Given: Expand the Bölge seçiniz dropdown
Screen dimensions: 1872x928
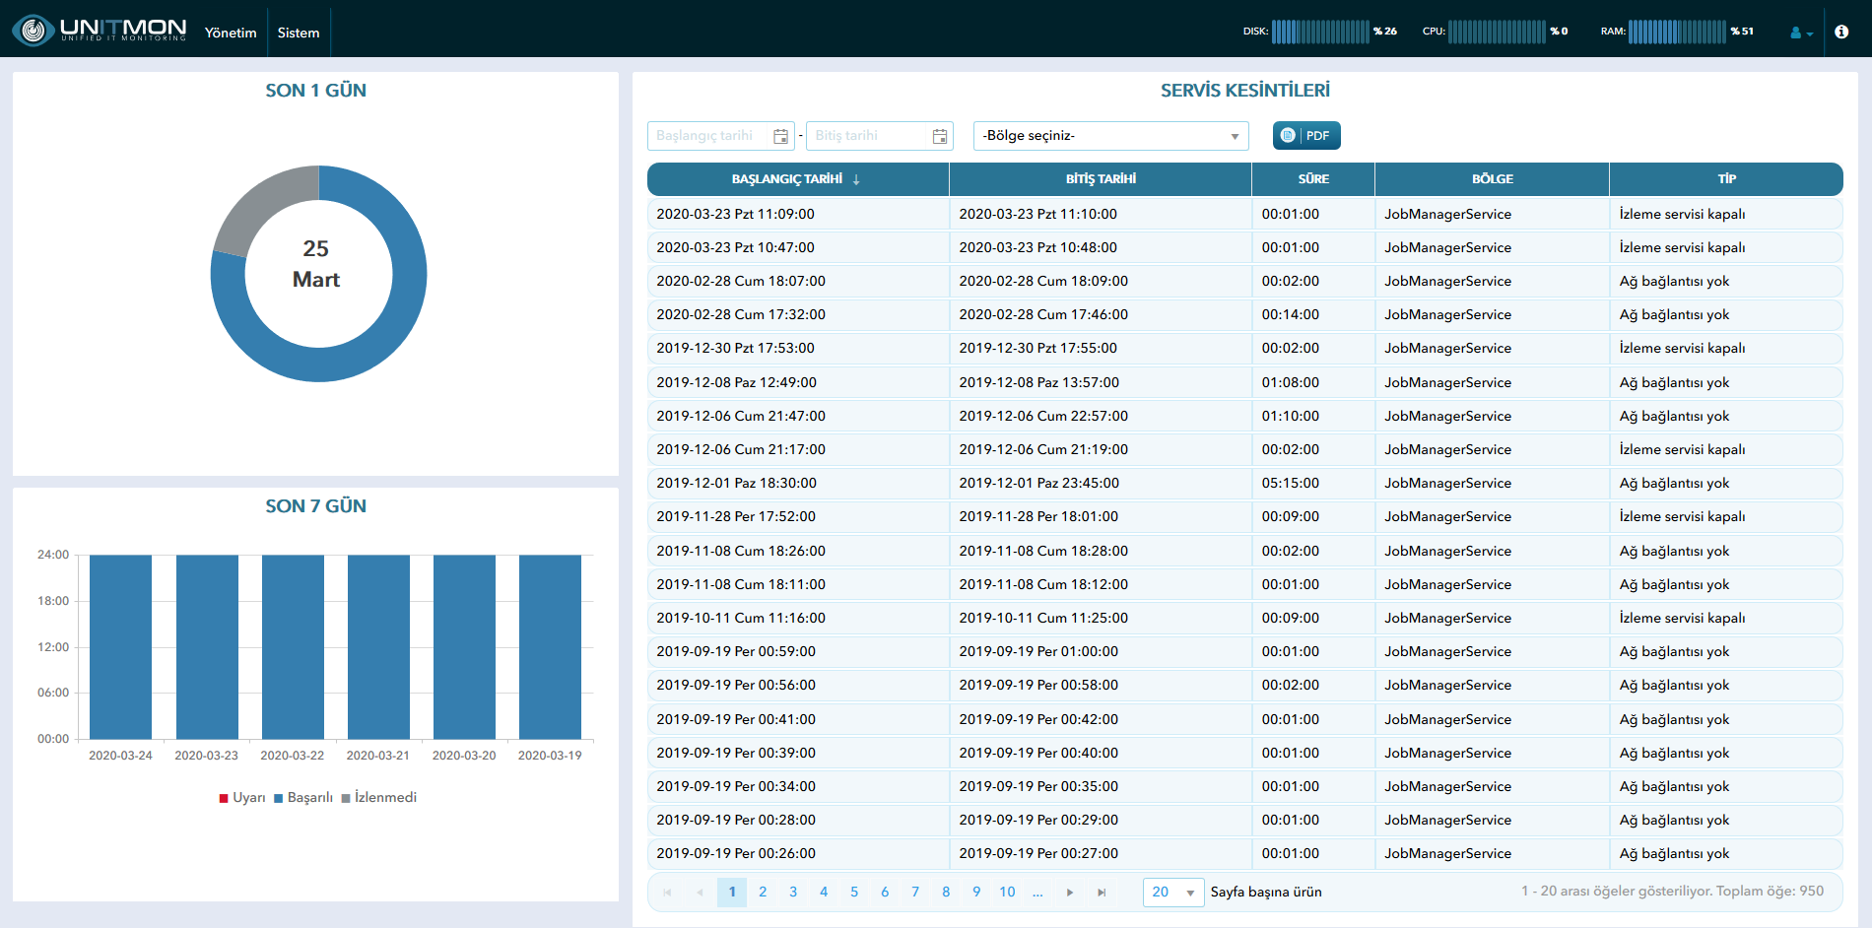Looking at the screenshot, I should (1110, 136).
